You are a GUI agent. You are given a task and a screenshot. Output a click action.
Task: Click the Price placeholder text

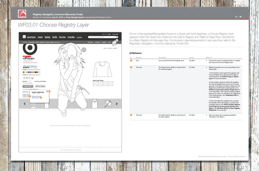[x=29, y=59]
